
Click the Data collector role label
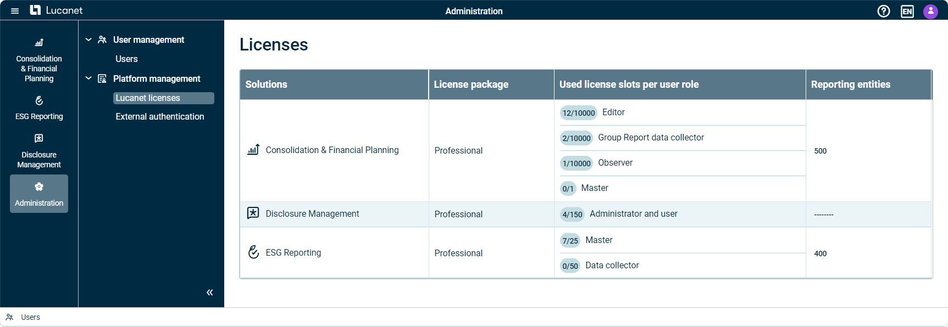tap(612, 266)
